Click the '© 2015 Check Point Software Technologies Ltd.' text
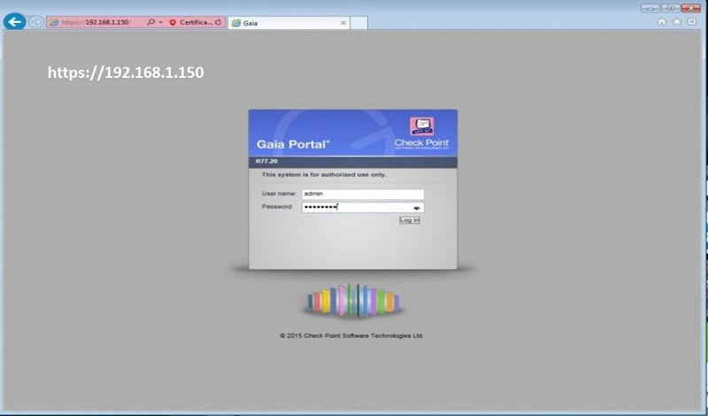The width and height of the screenshot is (708, 416). (x=351, y=335)
